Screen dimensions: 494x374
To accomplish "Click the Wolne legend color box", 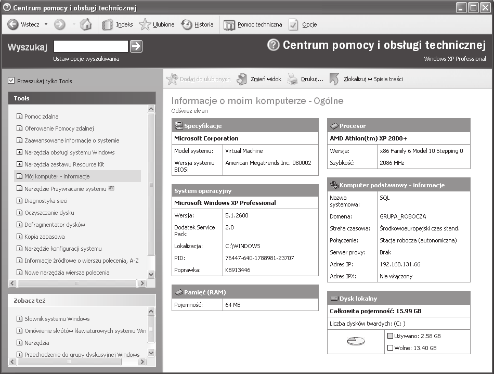I will coord(390,348).
